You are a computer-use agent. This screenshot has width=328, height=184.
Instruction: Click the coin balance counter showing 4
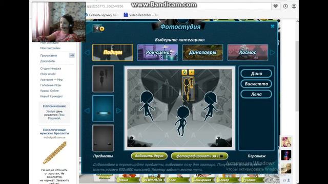coord(98,29)
